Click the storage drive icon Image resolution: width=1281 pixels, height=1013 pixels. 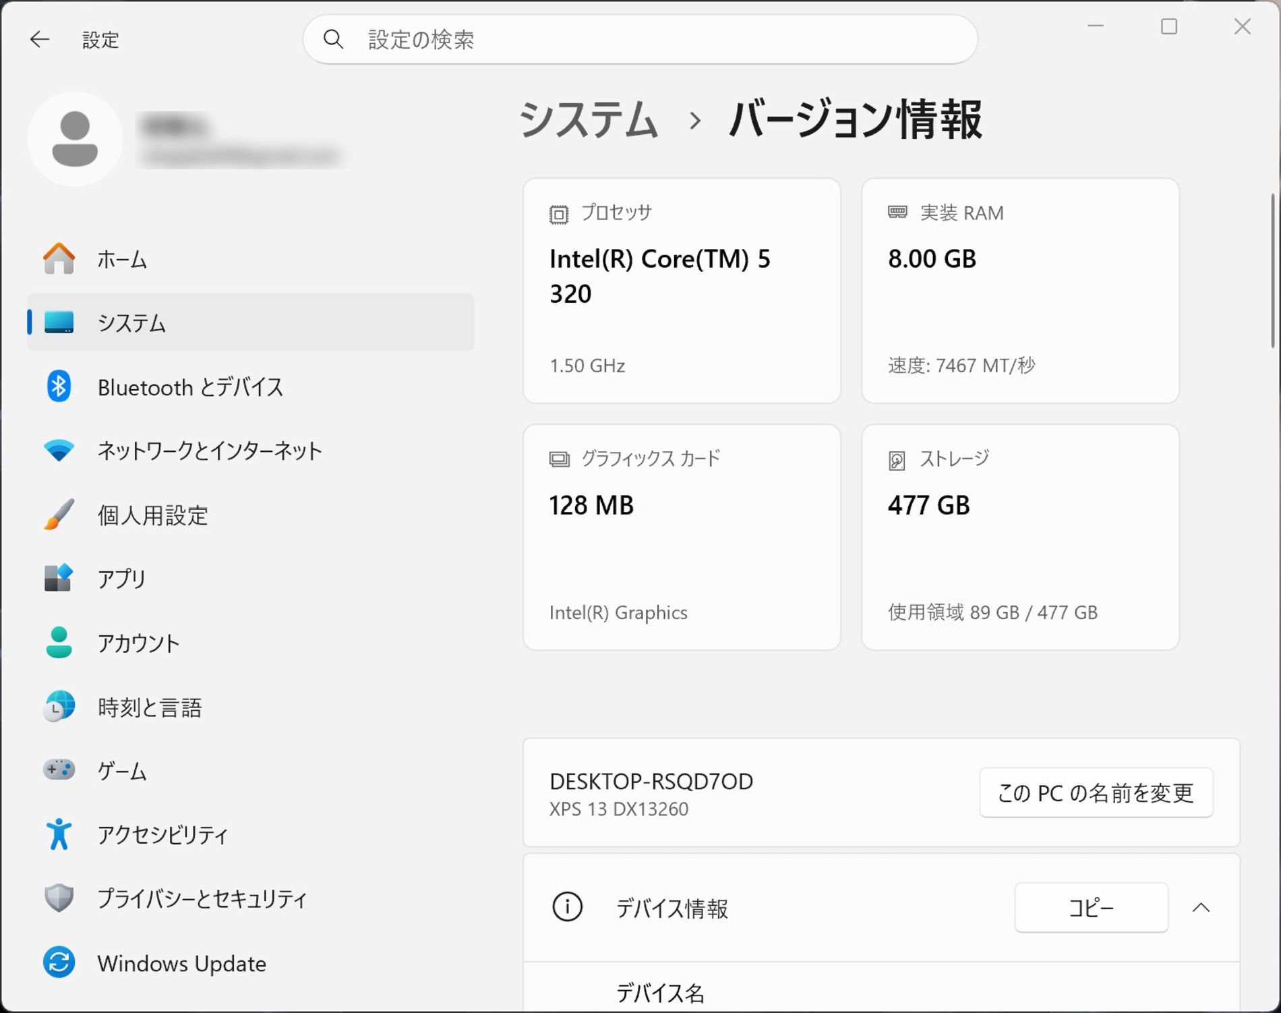pos(897,461)
